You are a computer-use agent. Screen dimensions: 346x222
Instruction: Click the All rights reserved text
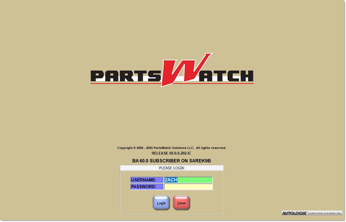tap(211, 148)
